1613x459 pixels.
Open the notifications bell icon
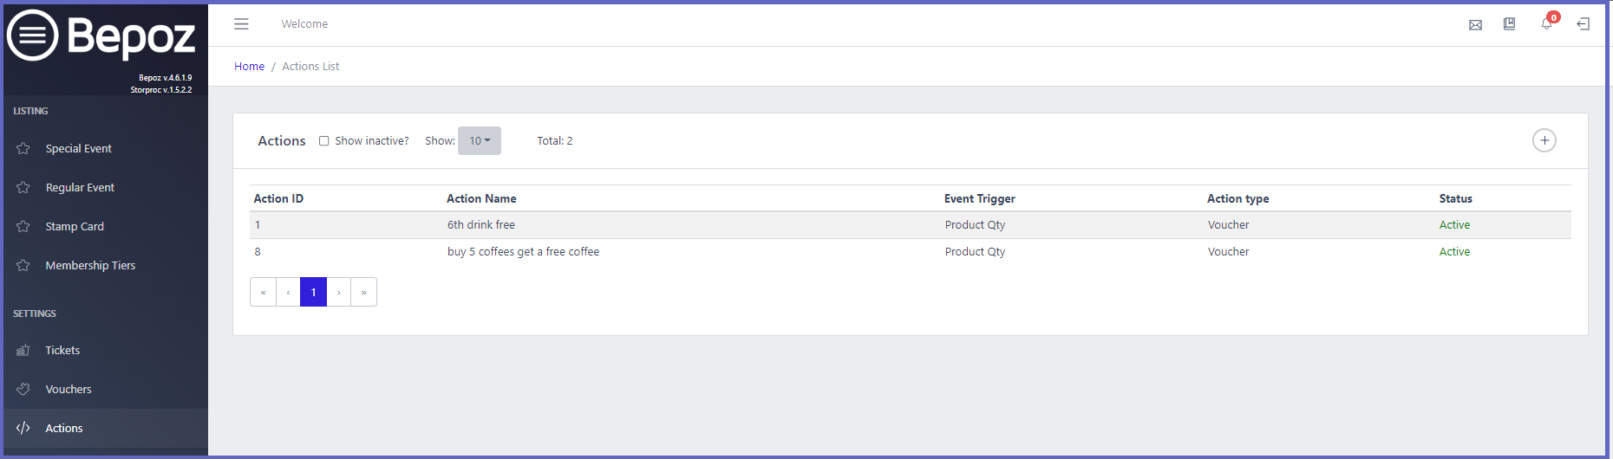coord(1546,23)
